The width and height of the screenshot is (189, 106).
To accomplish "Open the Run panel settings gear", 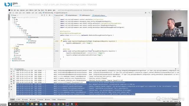I will 176,69.
